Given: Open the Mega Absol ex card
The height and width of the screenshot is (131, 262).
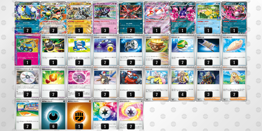Looking at the screenshot, I should (x=28, y=18).
